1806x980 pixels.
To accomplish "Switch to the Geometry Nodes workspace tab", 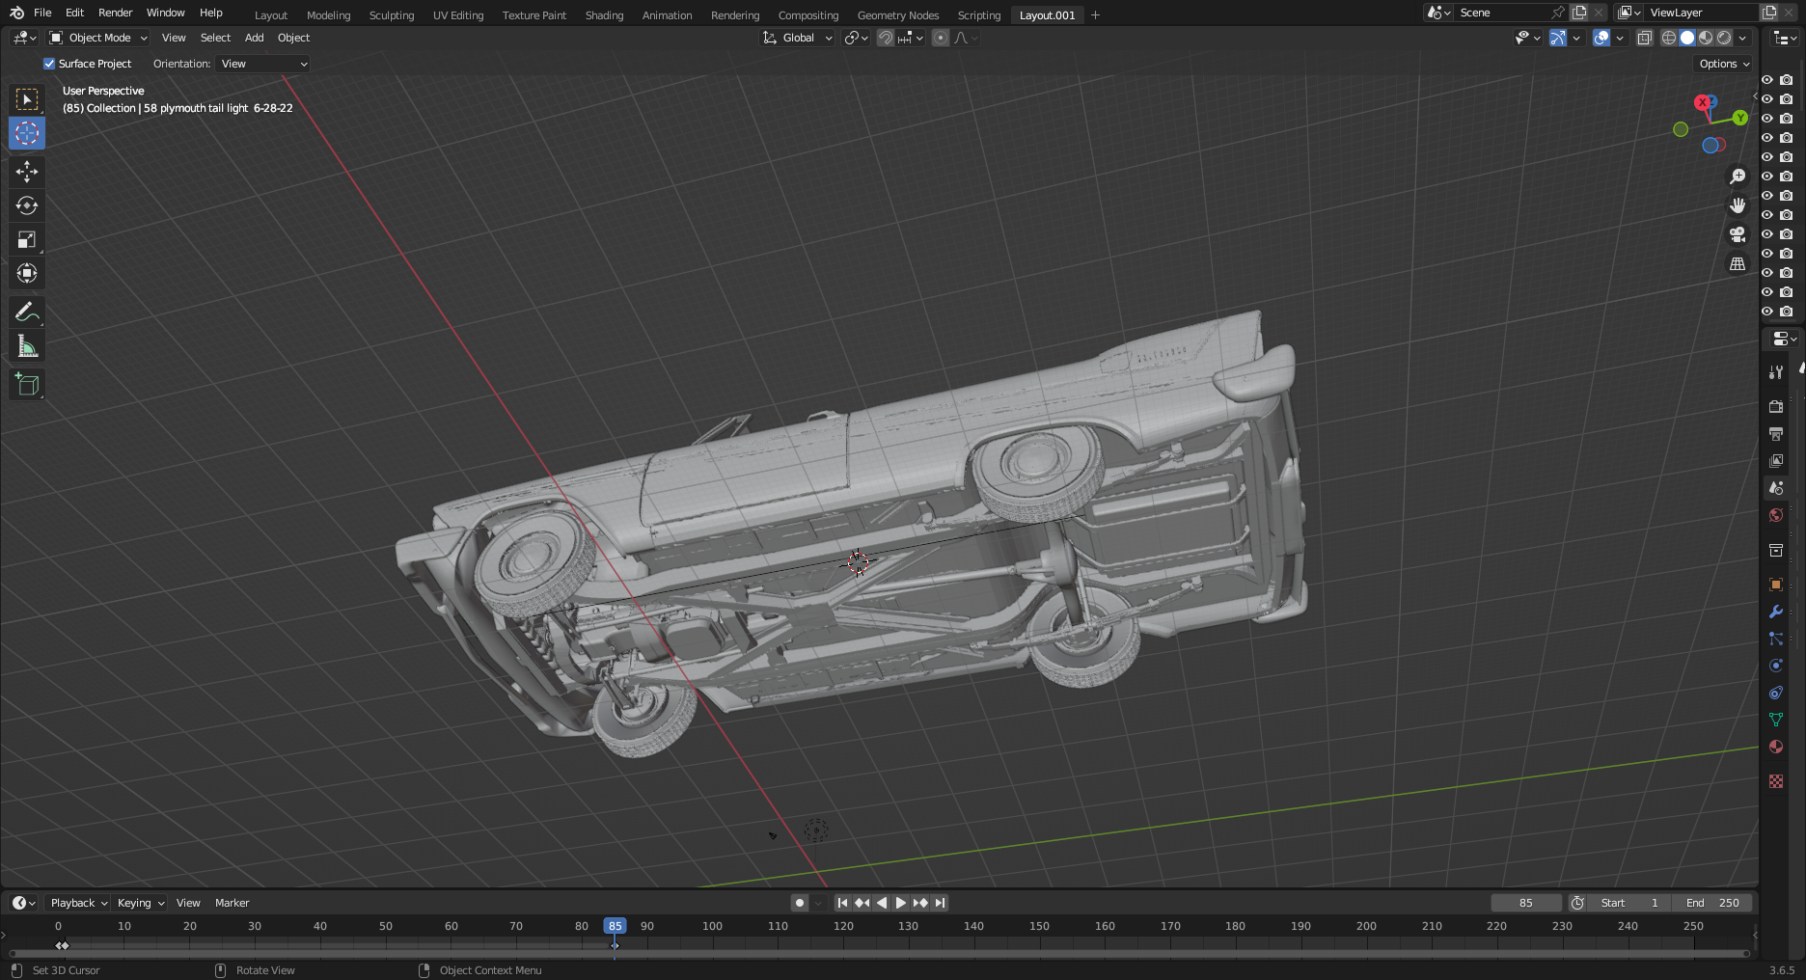I will point(897,15).
